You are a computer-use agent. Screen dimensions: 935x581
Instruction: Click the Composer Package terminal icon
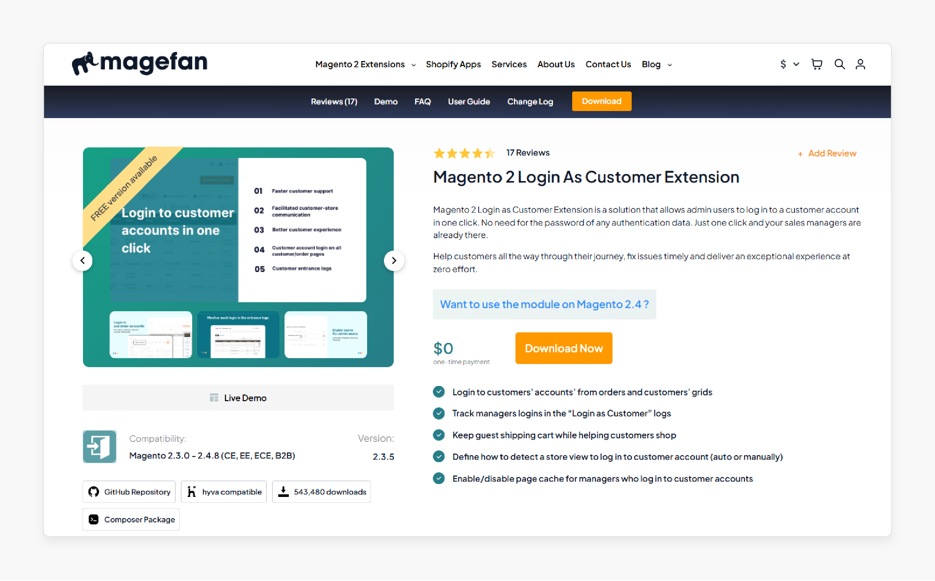(x=94, y=519)
